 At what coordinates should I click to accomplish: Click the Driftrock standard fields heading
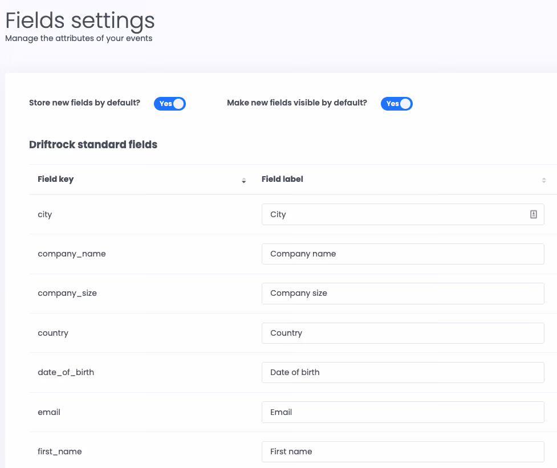(x=93, y=145)
